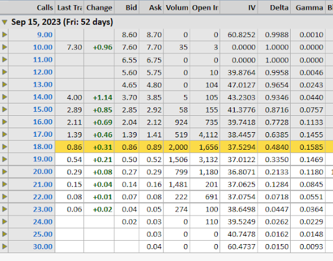
Task: Expand the 22.00 strike row arrow
Action: [x=5, y=197]
